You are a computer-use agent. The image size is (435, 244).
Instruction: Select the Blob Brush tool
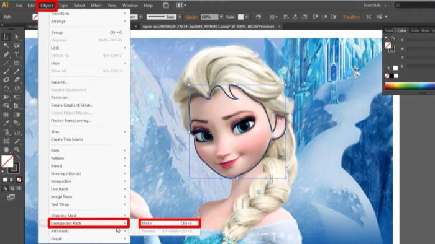[x=6, y=80]
